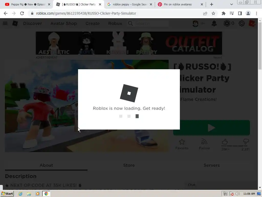Open the media control icon in toolbar
262x197 pixels.
tap(232, 13)
